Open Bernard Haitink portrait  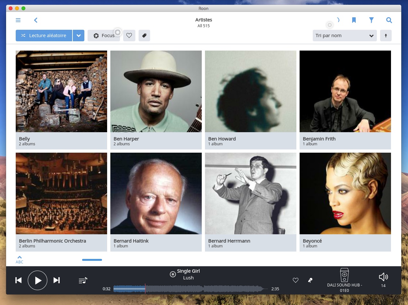156,193
